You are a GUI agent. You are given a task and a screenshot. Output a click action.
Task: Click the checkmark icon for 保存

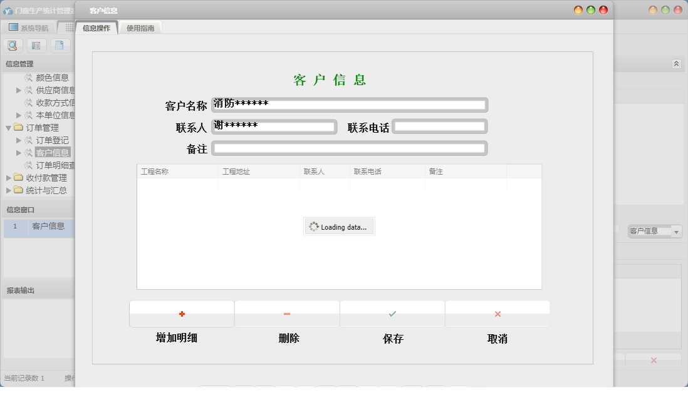[x=392, y=314]
